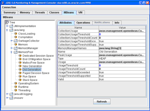Viewport: 150px width, 111px height.
Task: Click the ClassLoading MBean icon
Action: [x=16, y=34]
